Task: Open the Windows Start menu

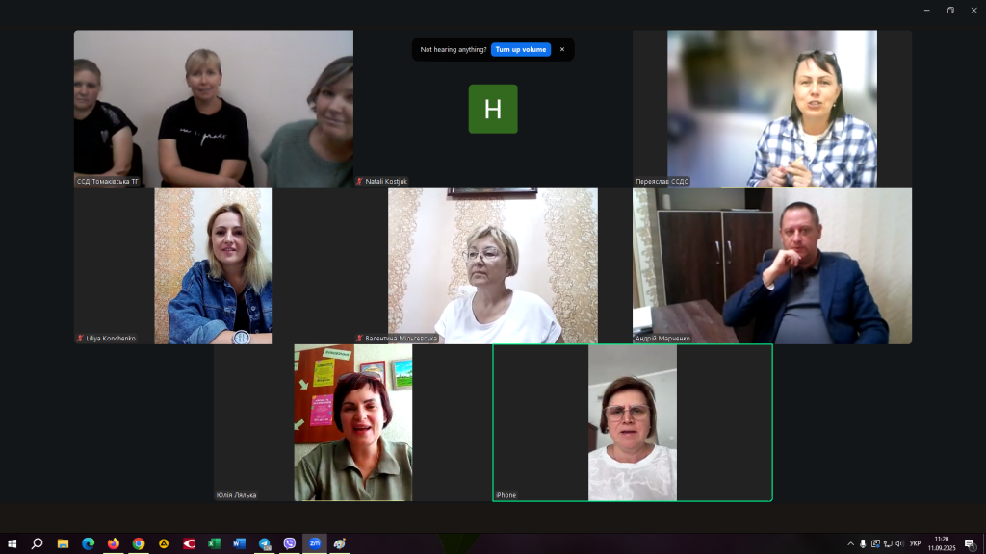Action: [12, 543]
